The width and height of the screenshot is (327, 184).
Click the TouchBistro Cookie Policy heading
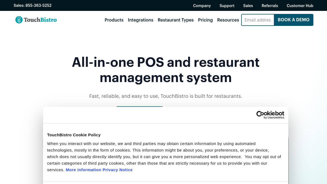[x=74, y=135]
